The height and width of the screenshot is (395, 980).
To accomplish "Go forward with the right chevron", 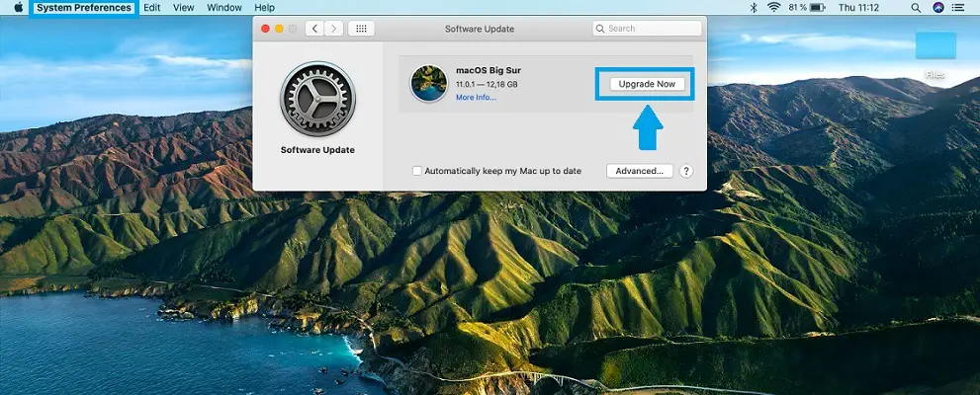I will [x=333, y=29].
